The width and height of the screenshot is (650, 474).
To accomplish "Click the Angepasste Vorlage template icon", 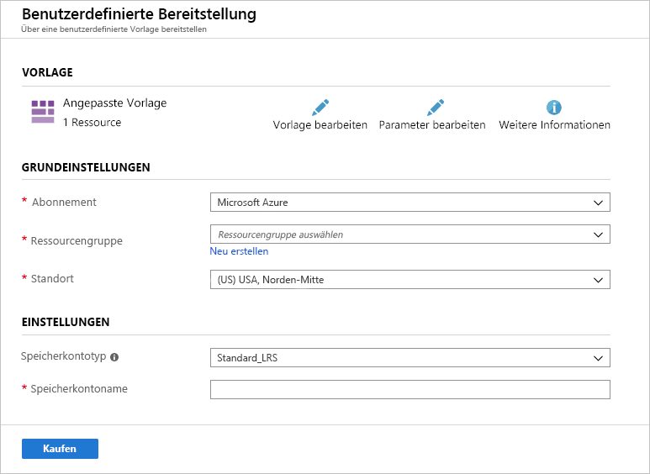I will tap(43, 112).
